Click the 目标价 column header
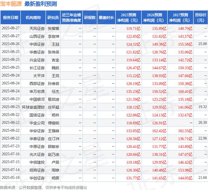Viewport: 208px width, 190px height. [201, 17]
